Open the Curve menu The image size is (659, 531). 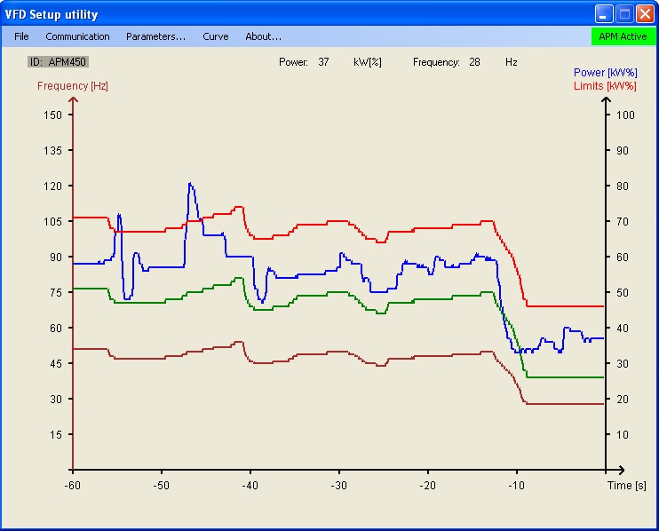[215, 36]
